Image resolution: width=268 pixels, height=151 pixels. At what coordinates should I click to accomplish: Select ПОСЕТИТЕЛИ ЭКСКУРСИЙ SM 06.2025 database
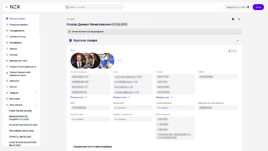coord(22,144)
